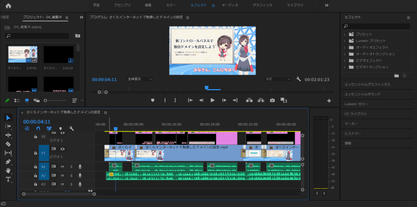Select the Razor tool in the toolbar

coord(8,144)
